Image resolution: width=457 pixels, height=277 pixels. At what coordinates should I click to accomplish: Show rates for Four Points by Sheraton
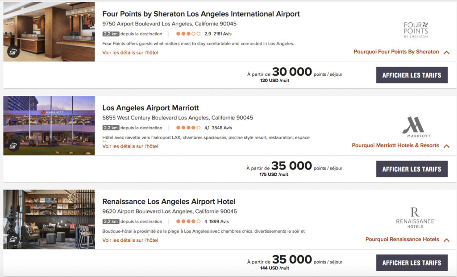coord(411,75)
